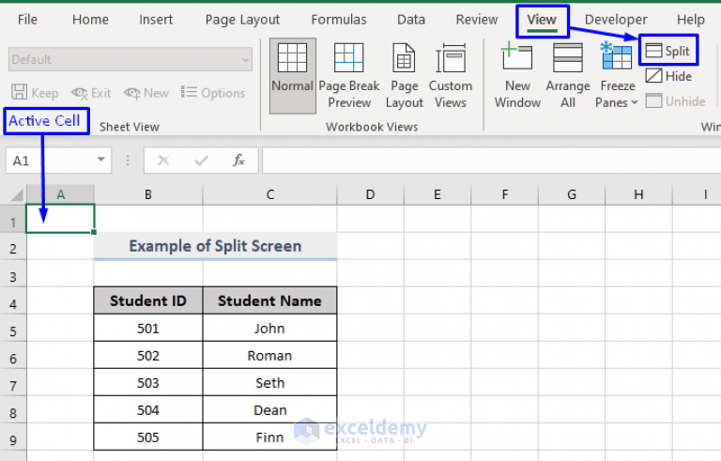The width and height of the screenshot is (721, 461).
Task: Select cell containing Roman
Action: (270, 355)
